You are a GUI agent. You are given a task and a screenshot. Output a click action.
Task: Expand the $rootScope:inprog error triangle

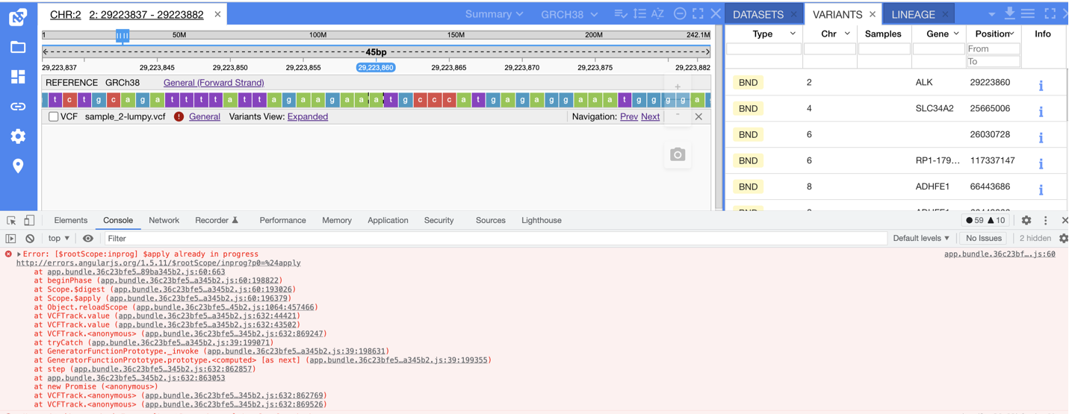19,254
